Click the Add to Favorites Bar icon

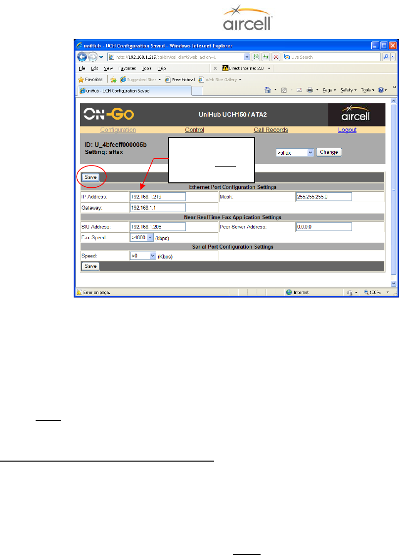pyautogui.click(x=113, y=80)
